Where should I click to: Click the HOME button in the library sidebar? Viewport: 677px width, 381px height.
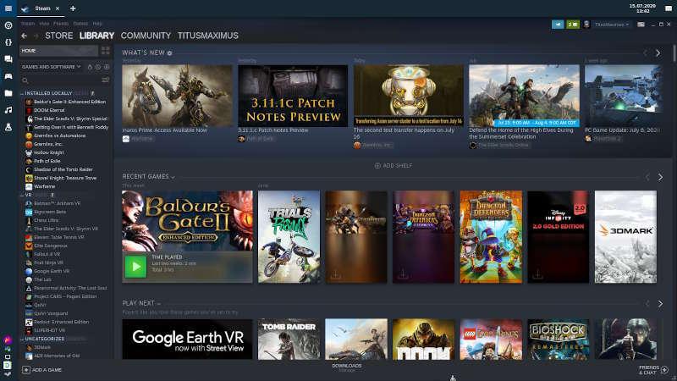point(58,51)
